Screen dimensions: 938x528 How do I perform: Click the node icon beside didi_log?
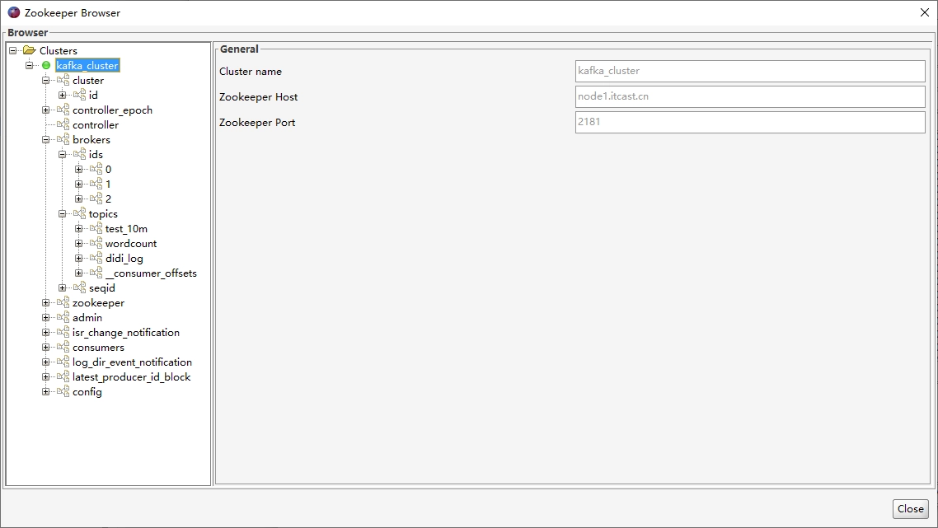(x=96, y=259)
